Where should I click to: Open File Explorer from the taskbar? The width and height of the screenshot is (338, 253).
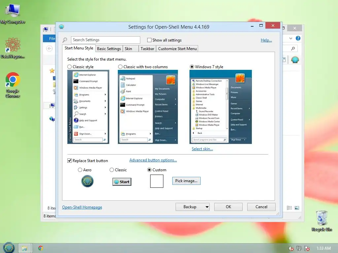click(x=24, y=248)
